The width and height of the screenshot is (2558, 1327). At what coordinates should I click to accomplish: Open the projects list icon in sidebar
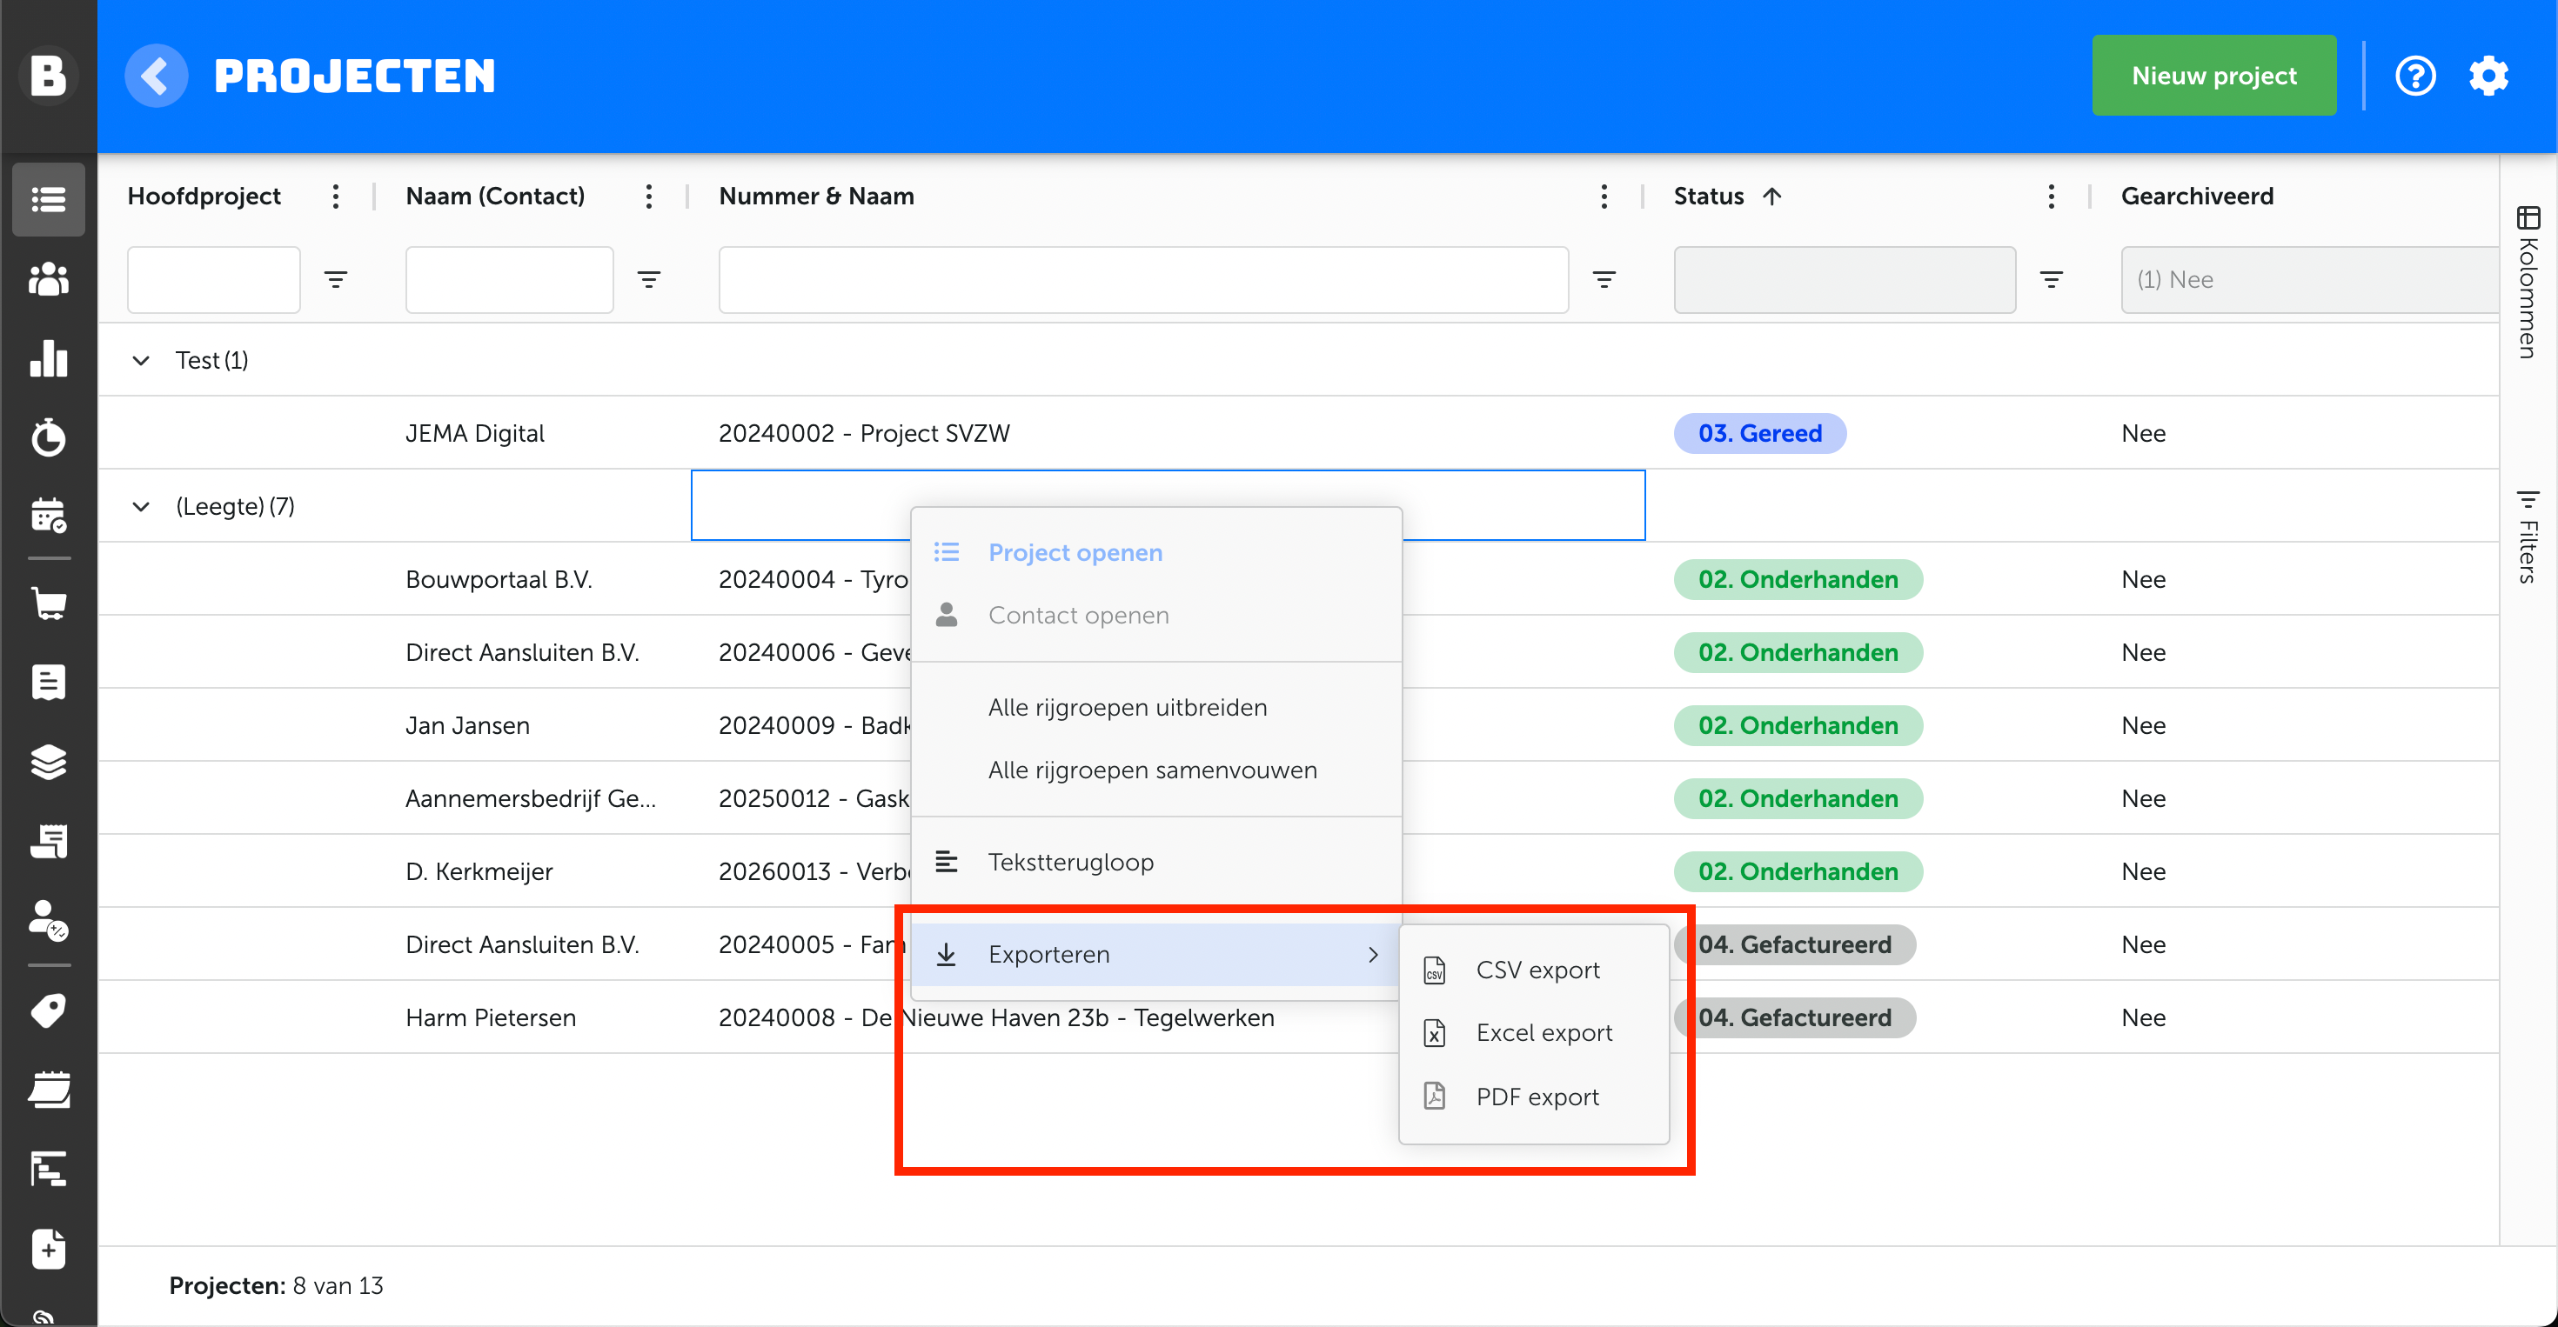[x=48, y=199]
